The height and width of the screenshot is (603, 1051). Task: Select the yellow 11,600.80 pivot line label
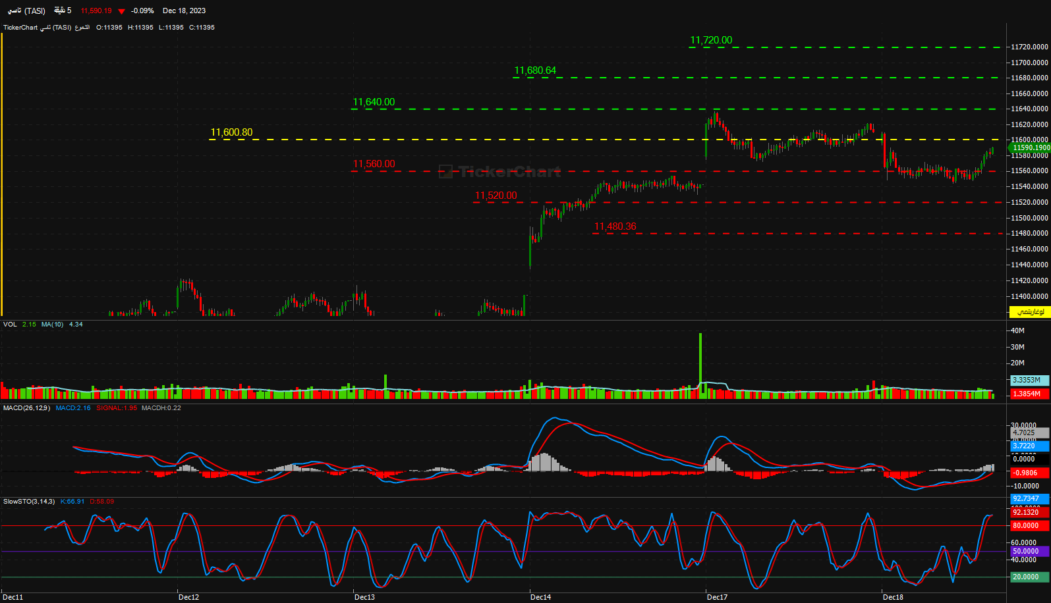tap(231, 132)
